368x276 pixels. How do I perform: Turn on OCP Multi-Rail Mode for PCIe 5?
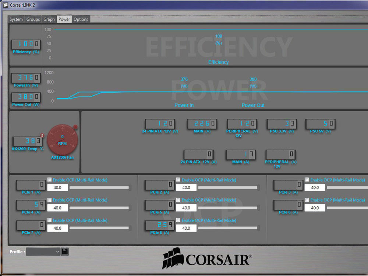(x=178, y=200)
